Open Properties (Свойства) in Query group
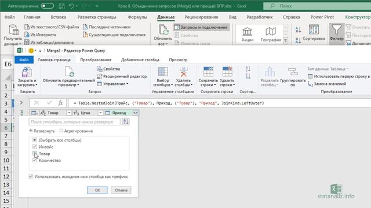The width and height of the screenshot is (371, 208). tap(108, 69)
